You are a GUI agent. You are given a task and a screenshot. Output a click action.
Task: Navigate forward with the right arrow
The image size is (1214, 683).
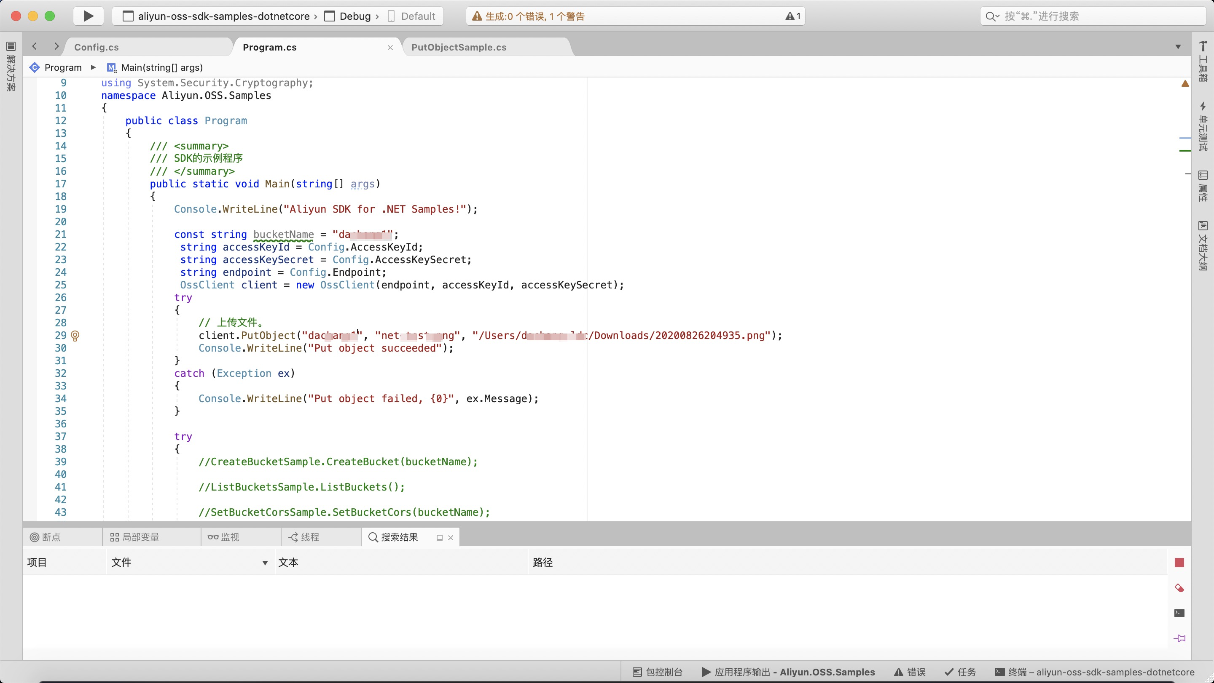(x=56, y=46)
